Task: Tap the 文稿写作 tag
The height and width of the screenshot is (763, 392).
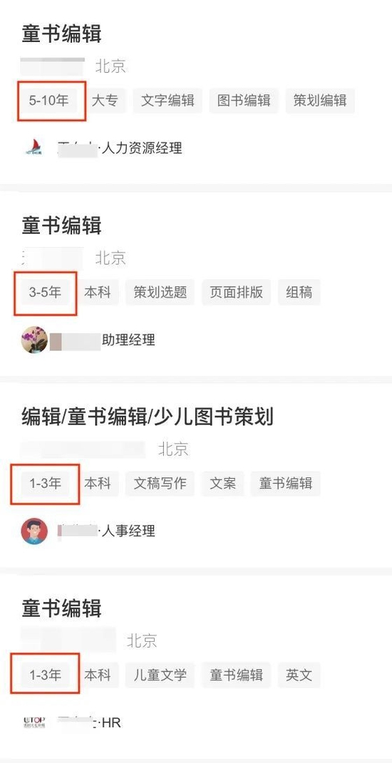Action: 160,484
